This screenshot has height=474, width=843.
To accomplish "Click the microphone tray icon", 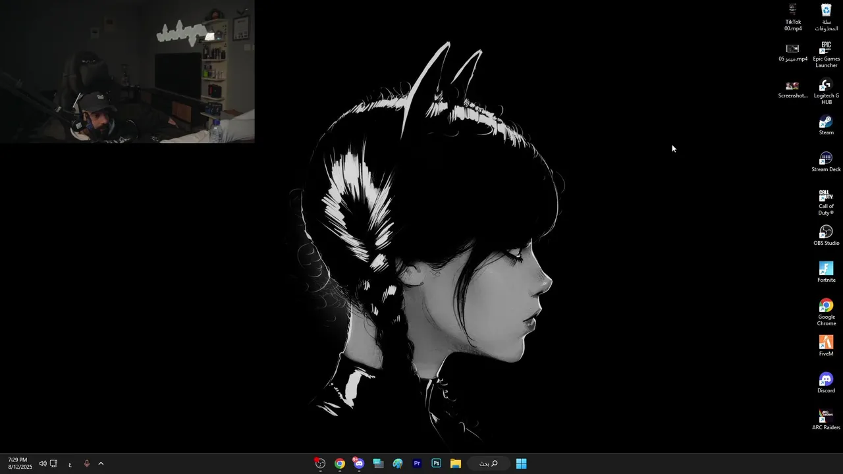I will (86, 463).
